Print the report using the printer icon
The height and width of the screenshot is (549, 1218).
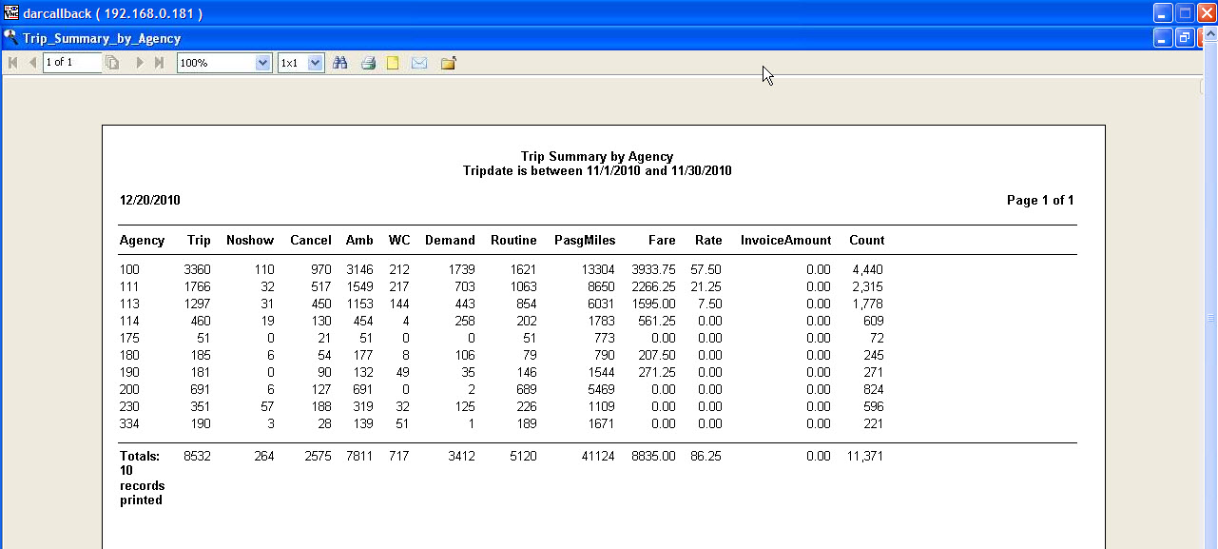368,63
